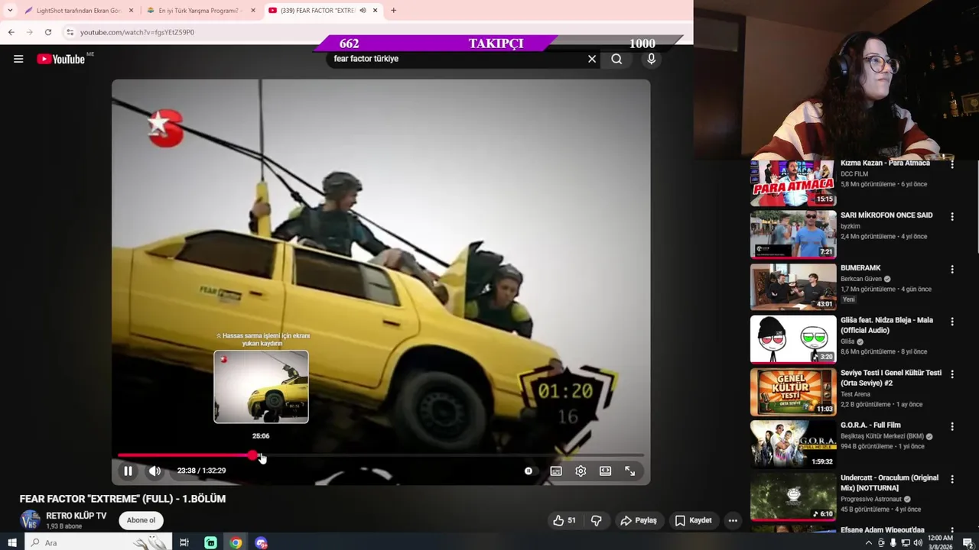
Task: Pause the video
Action: point(128,471)
